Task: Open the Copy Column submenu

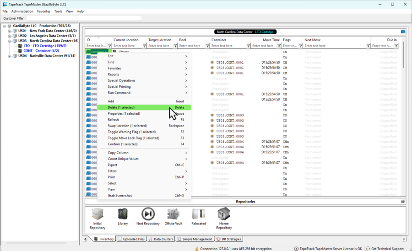Action: (144, 153)
